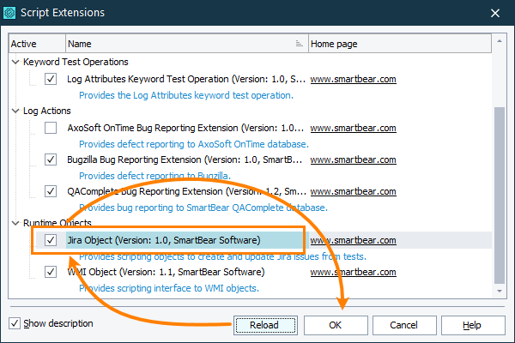Enable AxoSoft OnTime Bug Reporting Extension checkbox

[51, 128]
